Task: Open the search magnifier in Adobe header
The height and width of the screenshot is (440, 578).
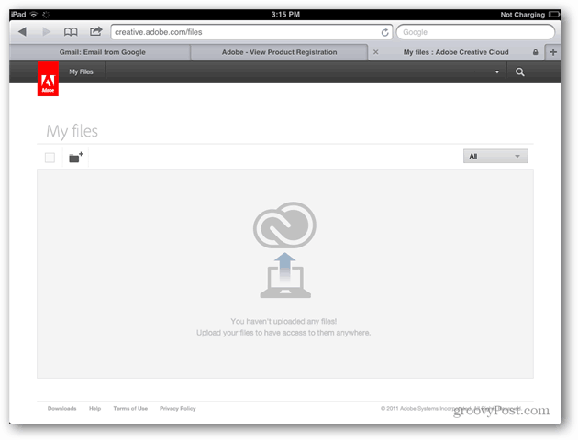Action: click(x=520, y=71)
